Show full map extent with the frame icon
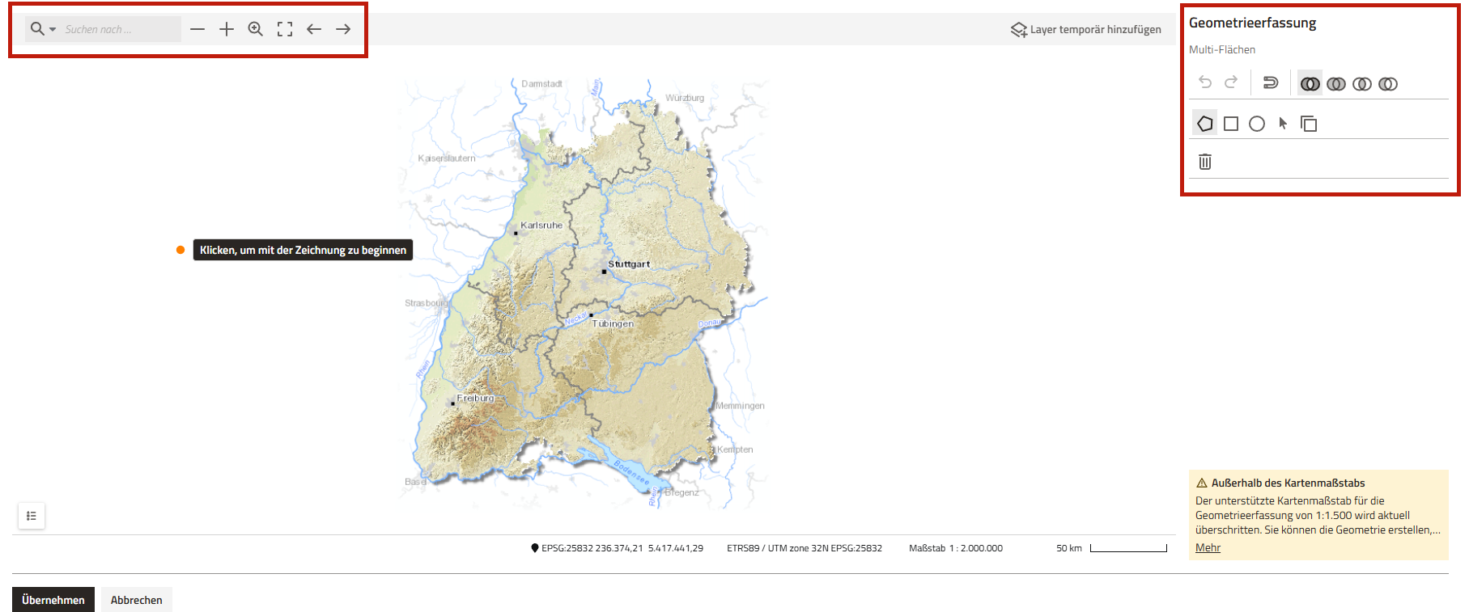1469x612 pixels. (x=284, y=29)
